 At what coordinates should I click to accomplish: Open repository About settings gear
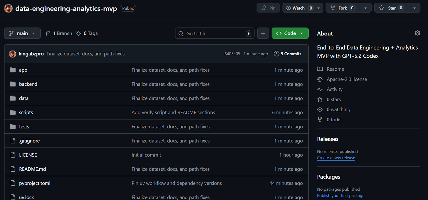tap(417, 33)
